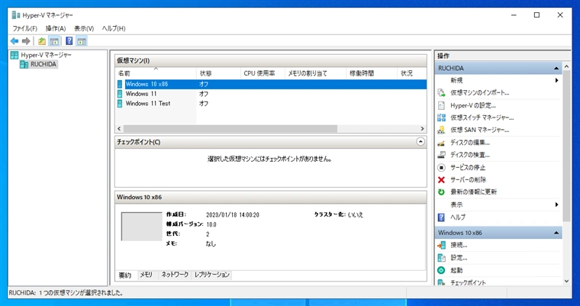Click the 仮想スイッチ マネージャー icon
The image size is (580, 306).
(x=441, y=118)
